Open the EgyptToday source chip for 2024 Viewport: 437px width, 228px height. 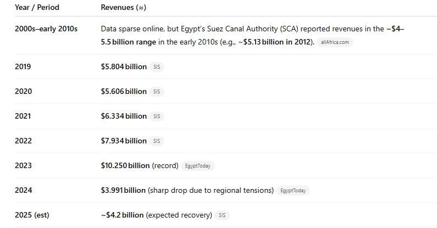(x=293, y=191)
